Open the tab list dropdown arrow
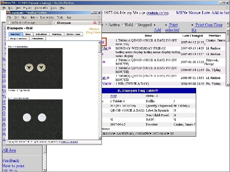Screen dimensions: 230x172 pos(99,23)
